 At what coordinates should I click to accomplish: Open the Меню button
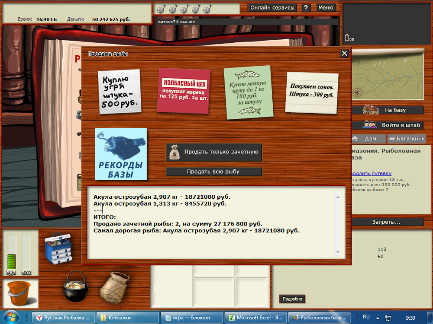(326, 8)
